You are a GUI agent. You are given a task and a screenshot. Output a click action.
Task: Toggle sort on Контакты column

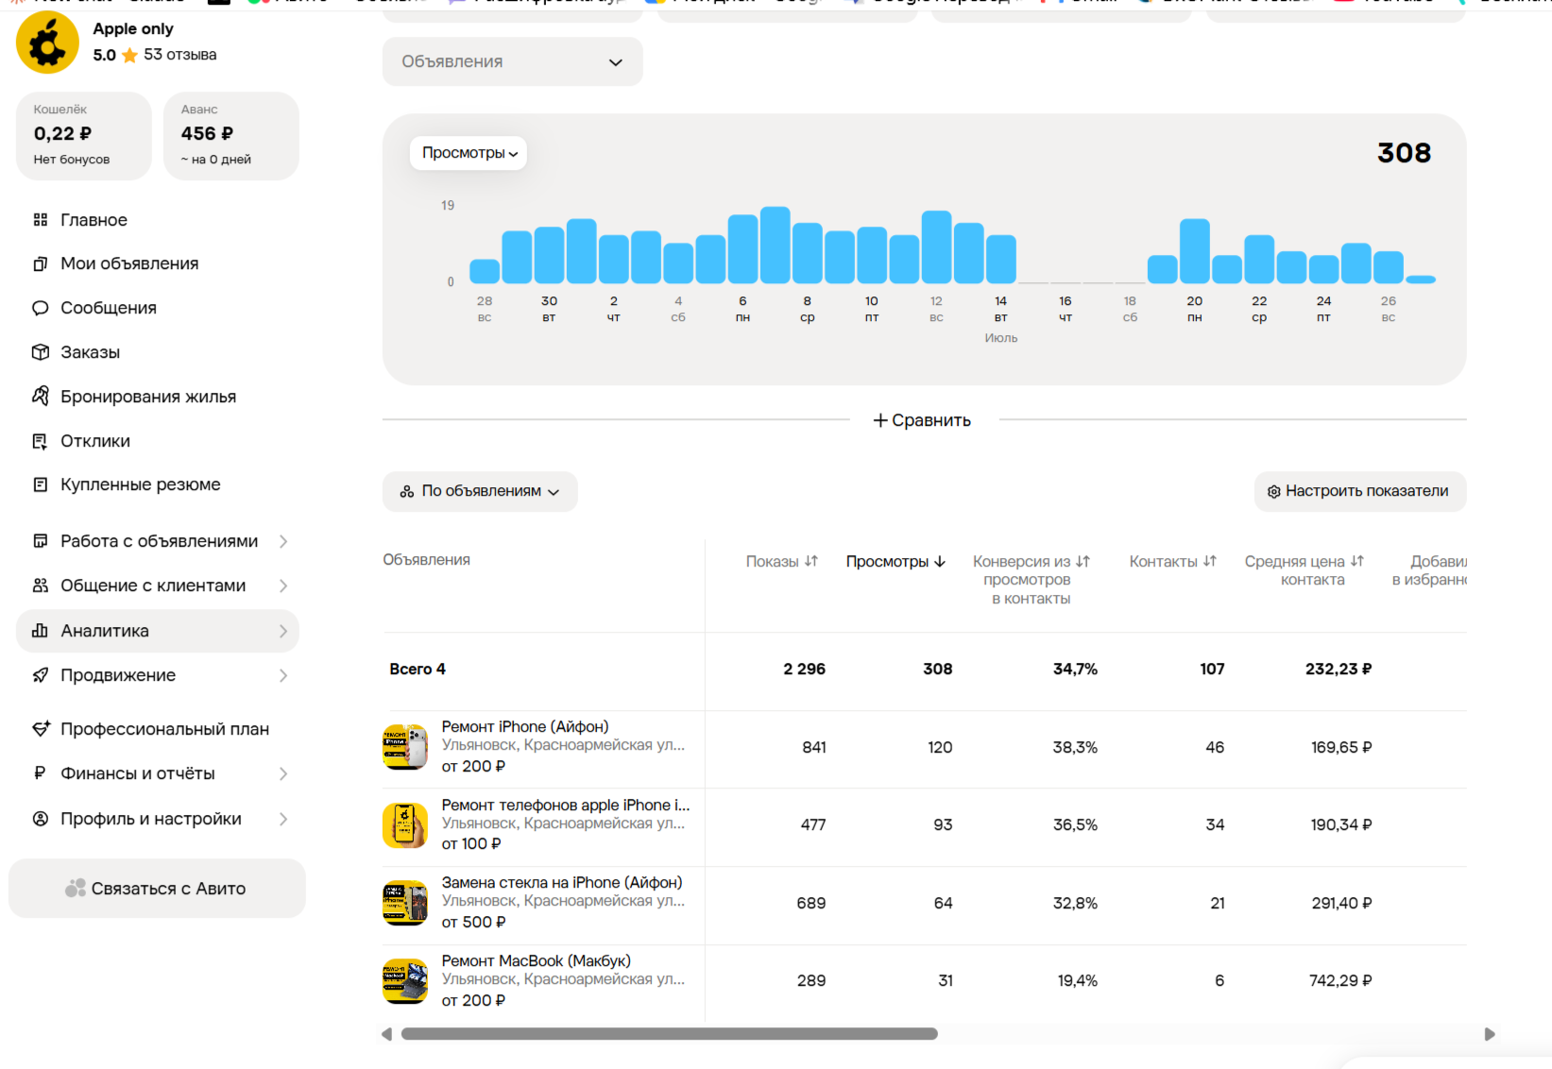[x=1172, y=561]
